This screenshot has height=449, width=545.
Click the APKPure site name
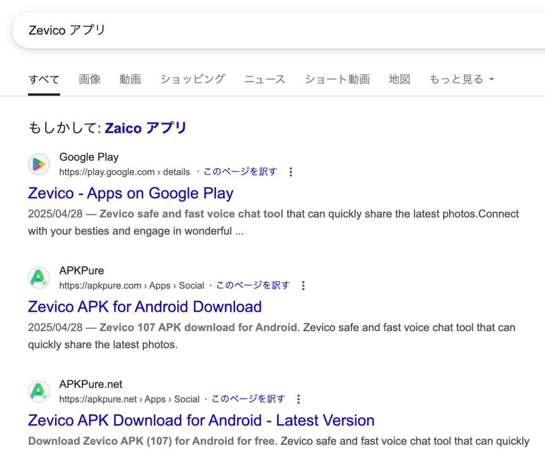(x=81, y=270)
